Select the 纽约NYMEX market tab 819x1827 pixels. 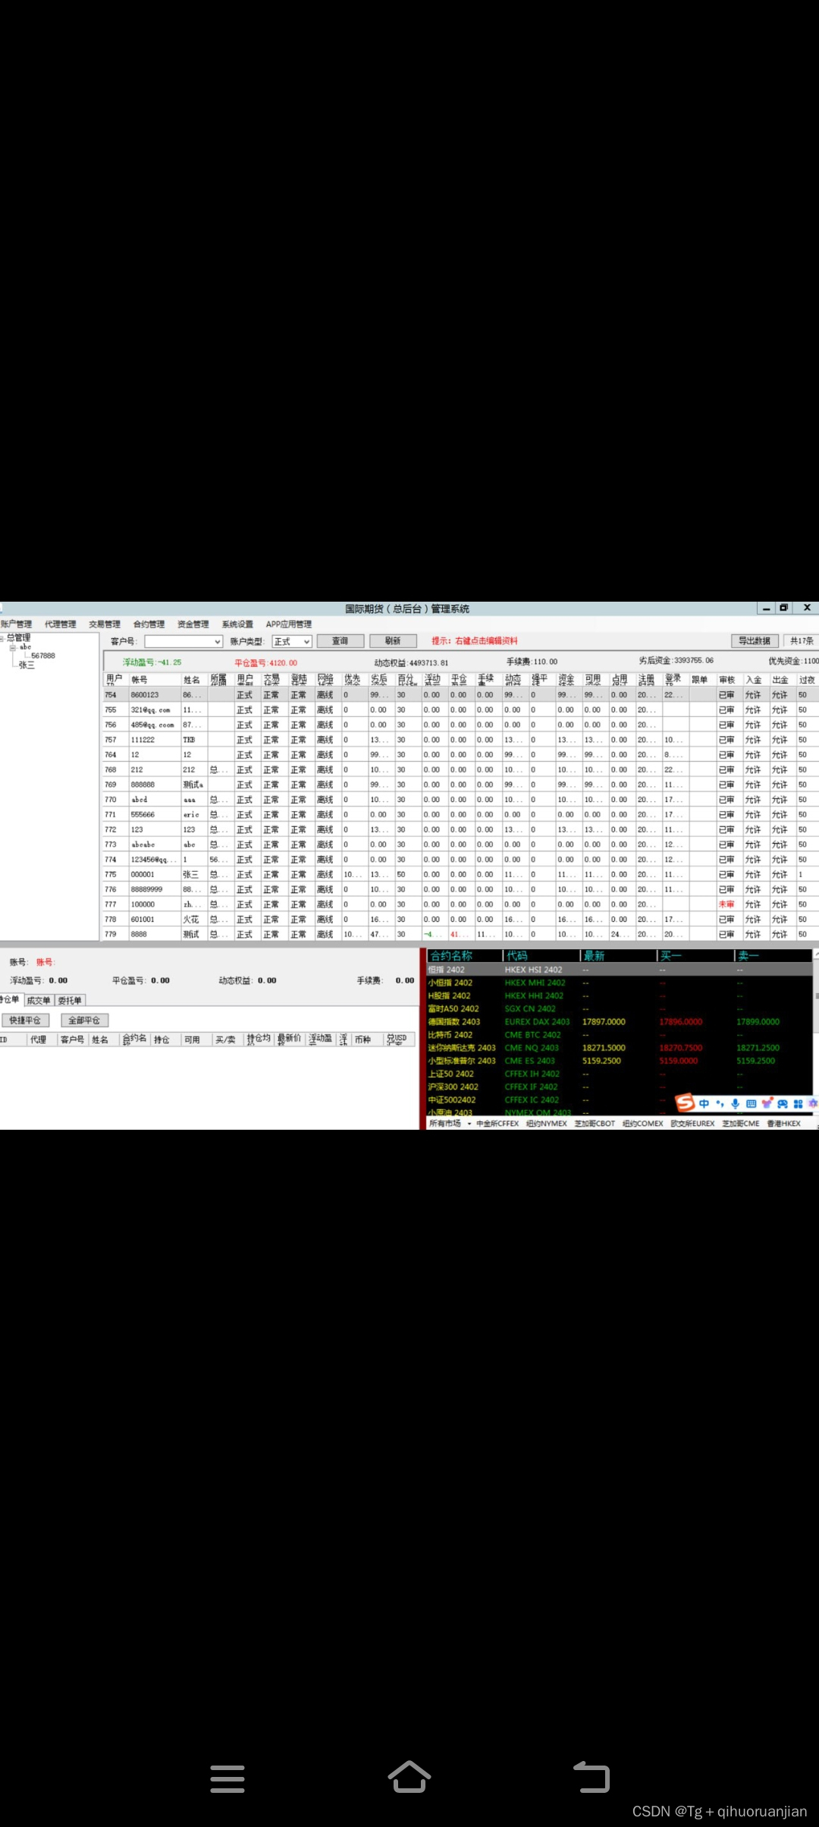[x=547, y=1124]
